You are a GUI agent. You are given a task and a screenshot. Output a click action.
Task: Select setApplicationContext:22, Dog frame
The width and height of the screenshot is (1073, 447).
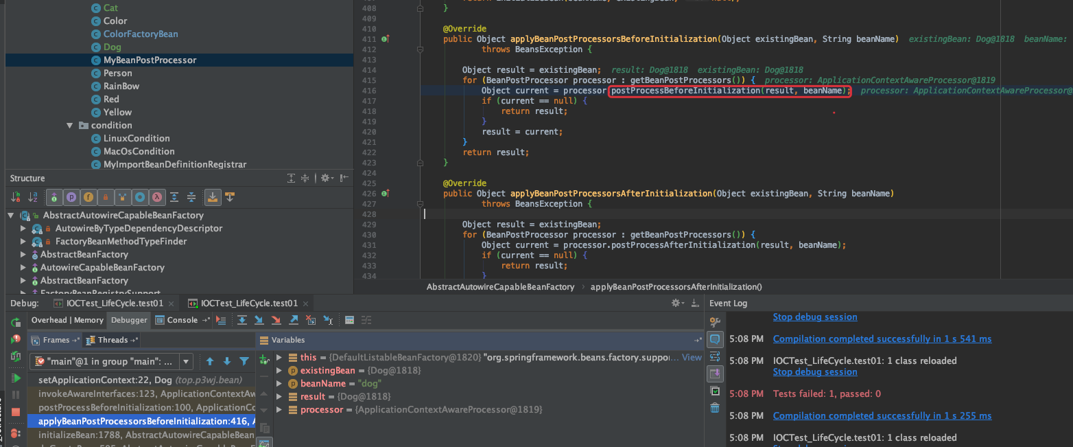click(141, 380)
